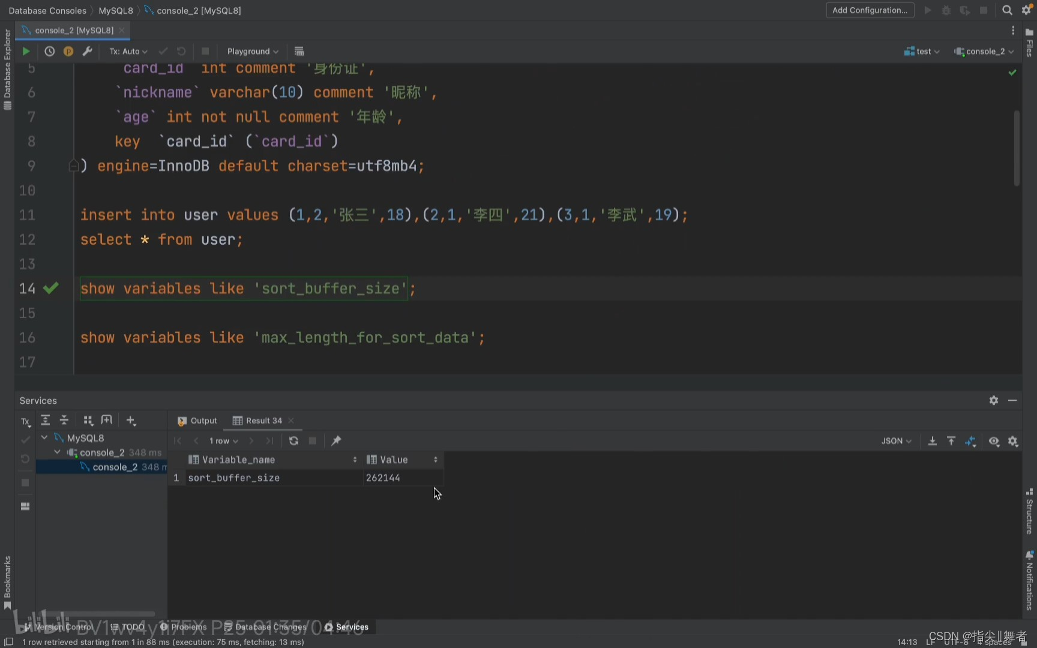The width and height of the screenshot is (1037, 648).
Task: Run the query with the green Execute icon
Action: coord(26,52)
